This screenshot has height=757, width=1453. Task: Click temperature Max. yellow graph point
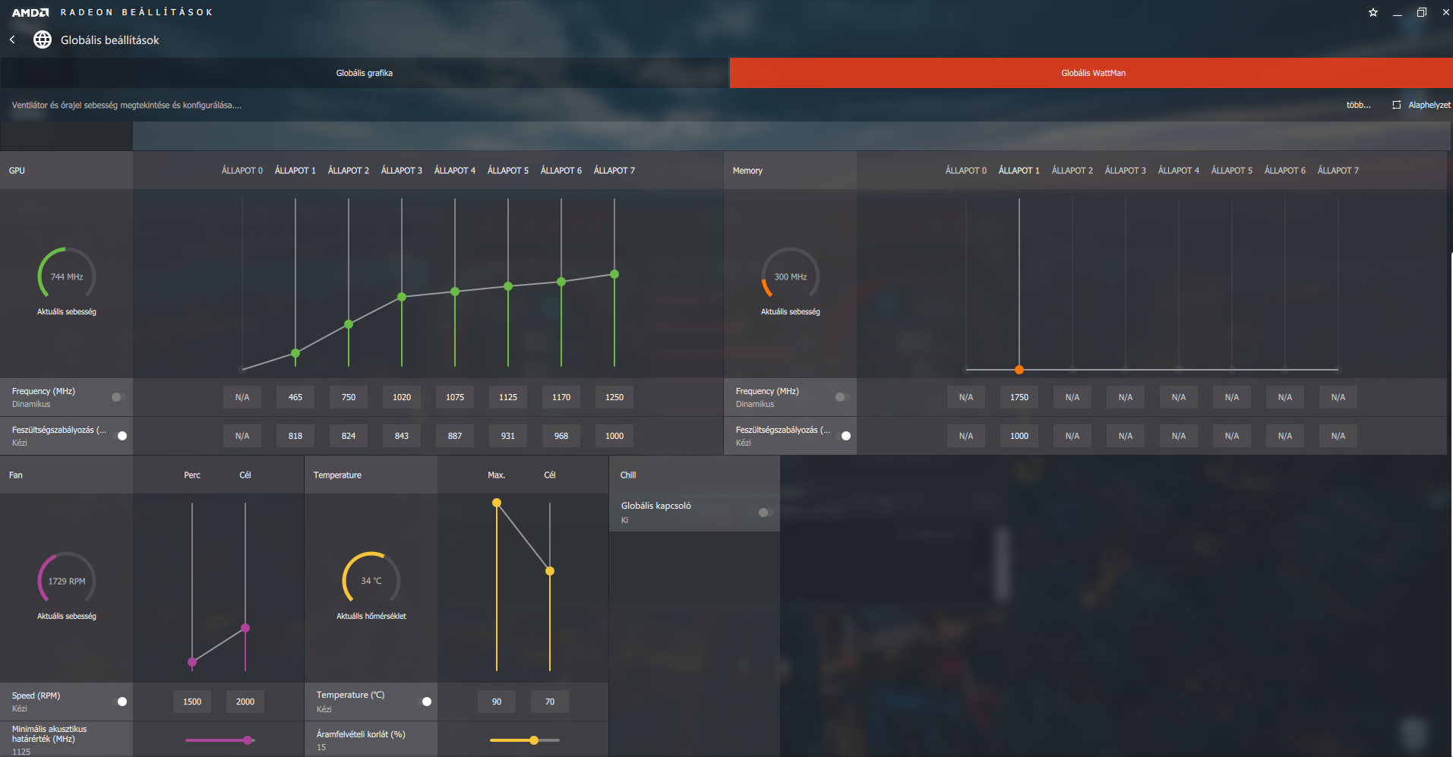pyautogui.click(x=497, y=503)
